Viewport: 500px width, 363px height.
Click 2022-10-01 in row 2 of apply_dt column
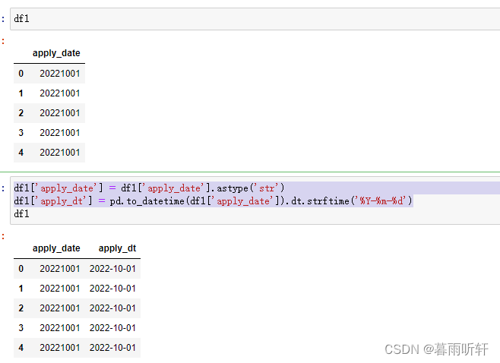point(112,308)
